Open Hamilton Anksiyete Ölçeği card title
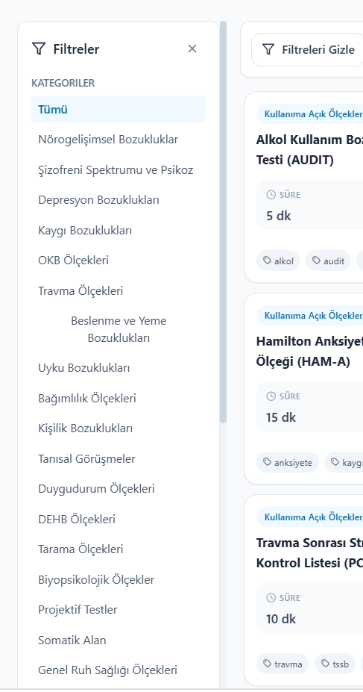The image size is (363, 692). (x=309, y=352)
